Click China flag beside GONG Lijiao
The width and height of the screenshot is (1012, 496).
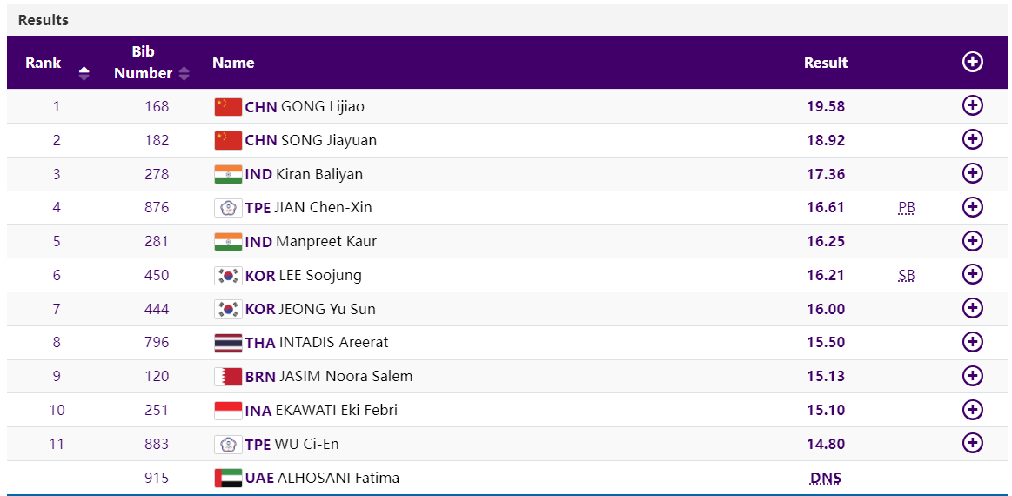pyautogui.click(x=228, y=107)
